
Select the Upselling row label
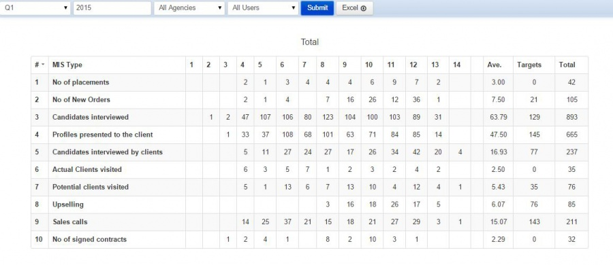coord(68,205)
